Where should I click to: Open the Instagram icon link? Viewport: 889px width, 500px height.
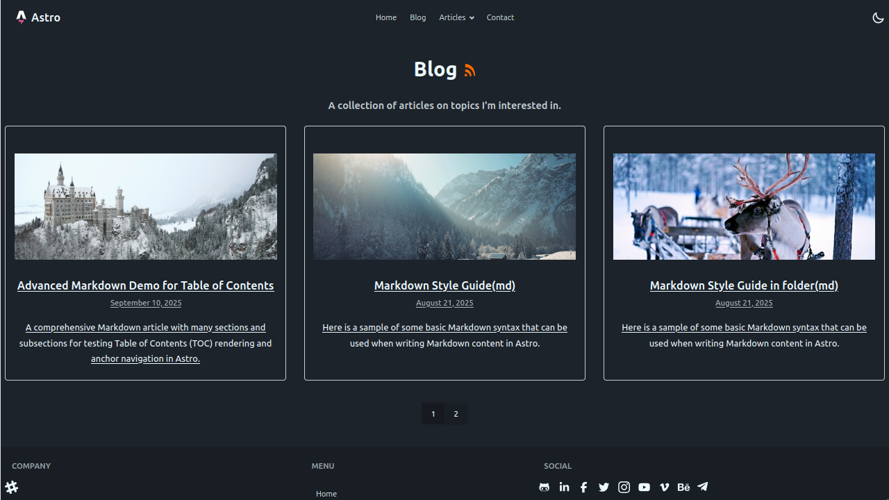point(624,487)
